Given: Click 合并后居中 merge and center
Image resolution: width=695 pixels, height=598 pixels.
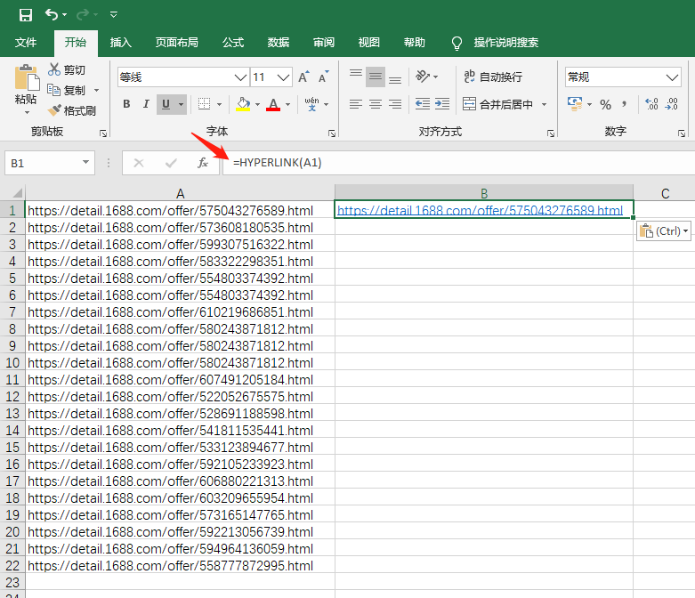Looking at the screenshot, I should (x=497, y=105).
